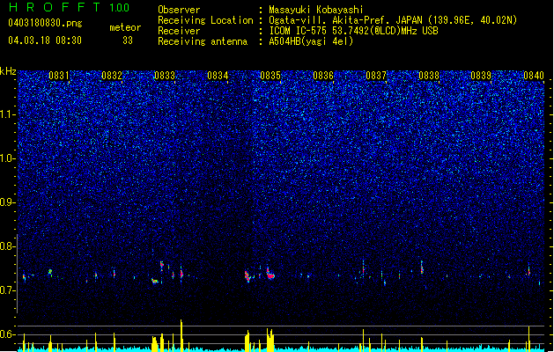This screenshot has width=554, height=352.
Task: Click the HROFFT 1.0.0 title text
Action: coord(70,7)
